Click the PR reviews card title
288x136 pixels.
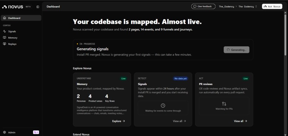(x=206, y=84)
